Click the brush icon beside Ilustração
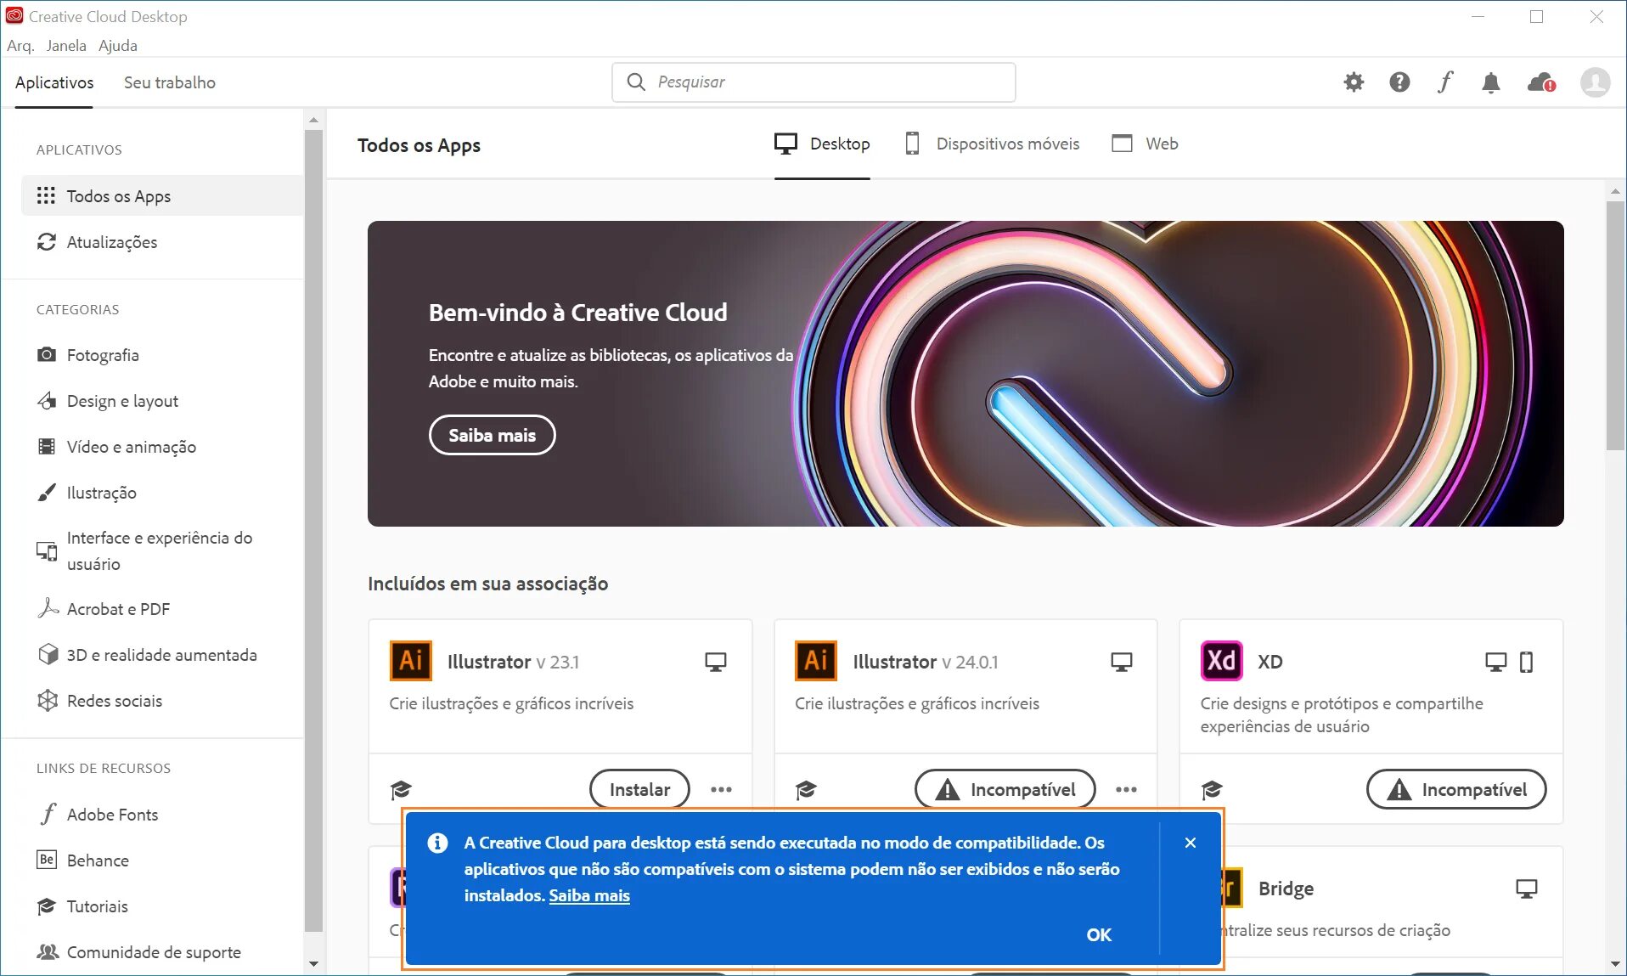The width and height of the screenshot is (1627, 976). click(x=47, y=492)
